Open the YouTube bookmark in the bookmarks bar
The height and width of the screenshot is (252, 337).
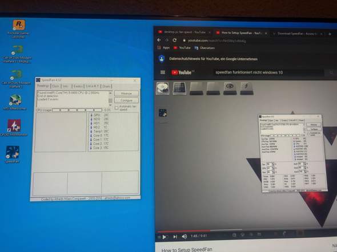182,48
